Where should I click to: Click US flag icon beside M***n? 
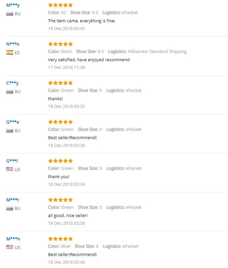coord(10,247)
